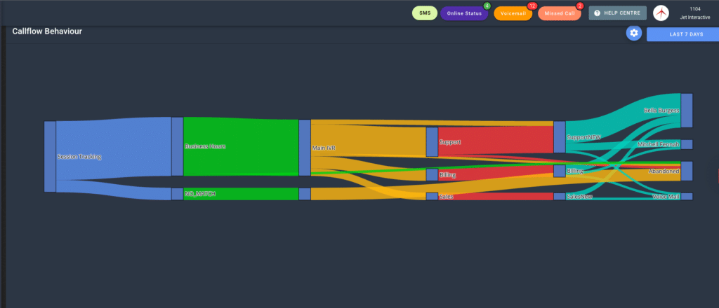Open the SMS pill button
The height and width of the screenshot is (308, 719).
click(x=425, y=13)
